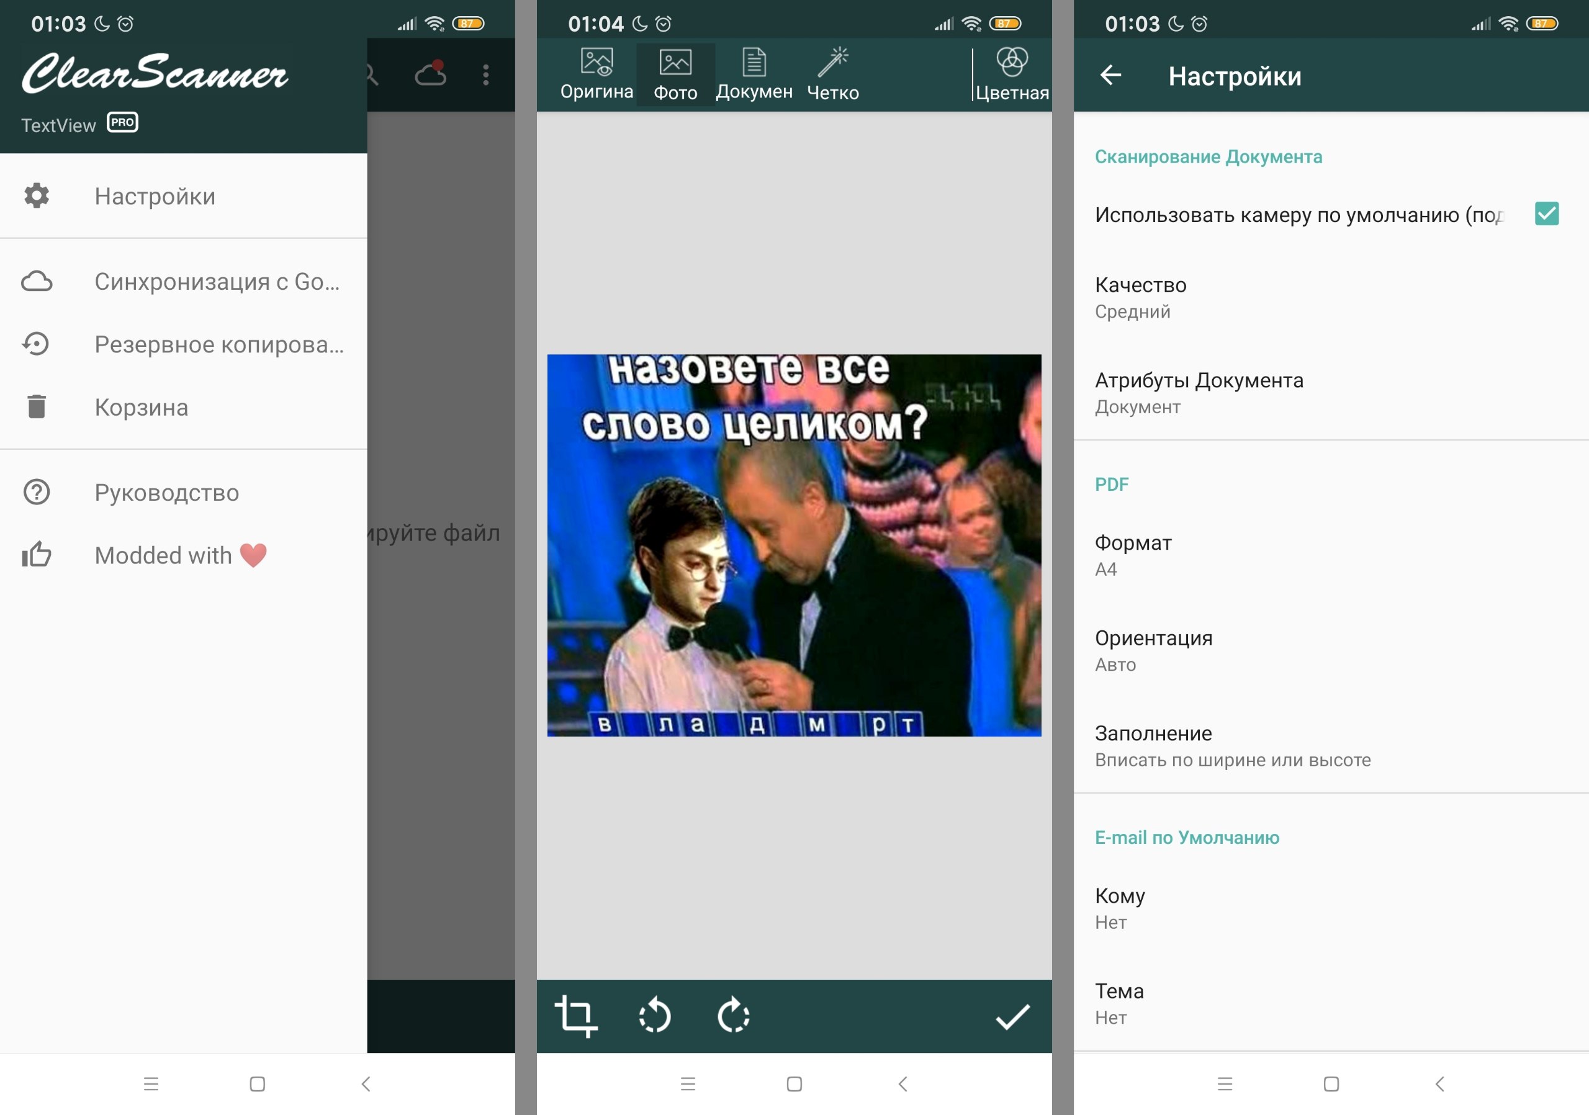Select the Докумен filter
Screen dimensions: 1589x1115
754,74
